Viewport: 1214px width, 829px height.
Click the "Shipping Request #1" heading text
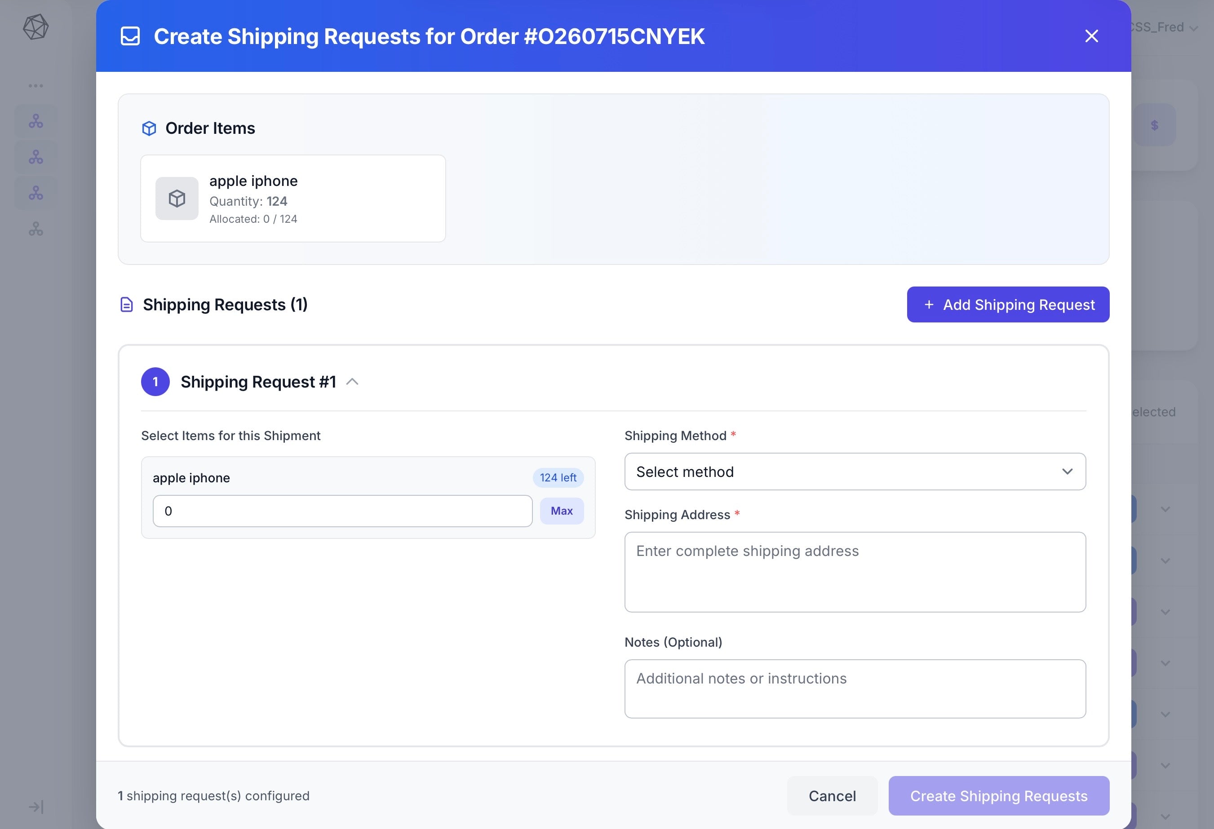coord(259,382)
